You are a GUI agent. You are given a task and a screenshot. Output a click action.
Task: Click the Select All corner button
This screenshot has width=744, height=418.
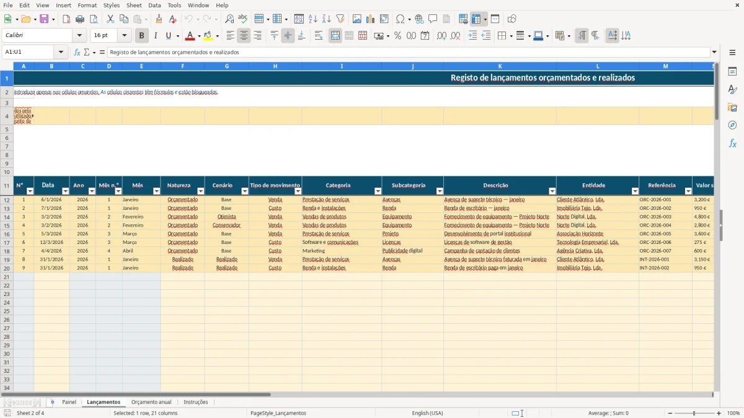click(7, 66)
